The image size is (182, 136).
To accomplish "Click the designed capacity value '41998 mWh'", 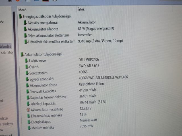I will (x=88, y=90).
